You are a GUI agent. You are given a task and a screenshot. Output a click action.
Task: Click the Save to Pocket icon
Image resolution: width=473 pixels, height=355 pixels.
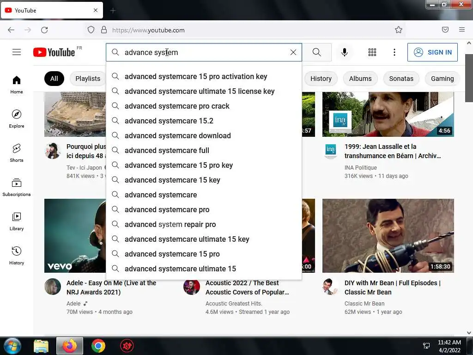[x=445, y=30]
